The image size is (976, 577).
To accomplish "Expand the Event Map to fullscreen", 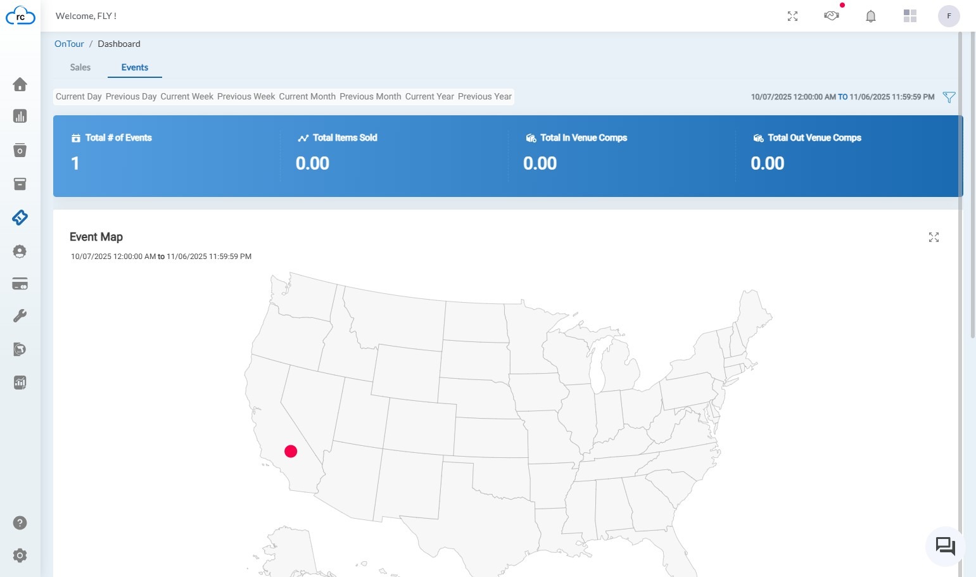I will (x=934, y=237).
